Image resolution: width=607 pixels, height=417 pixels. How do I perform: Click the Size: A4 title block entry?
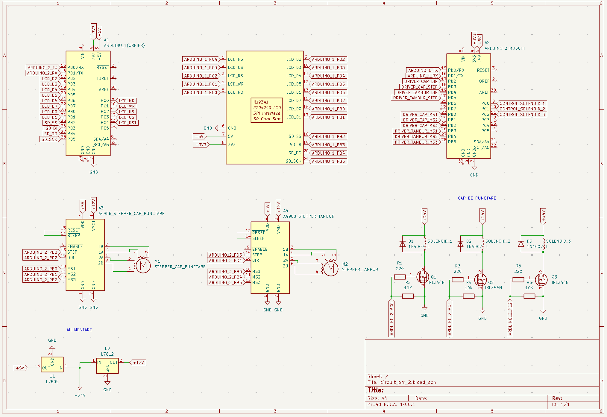click(x=377, y=398)
